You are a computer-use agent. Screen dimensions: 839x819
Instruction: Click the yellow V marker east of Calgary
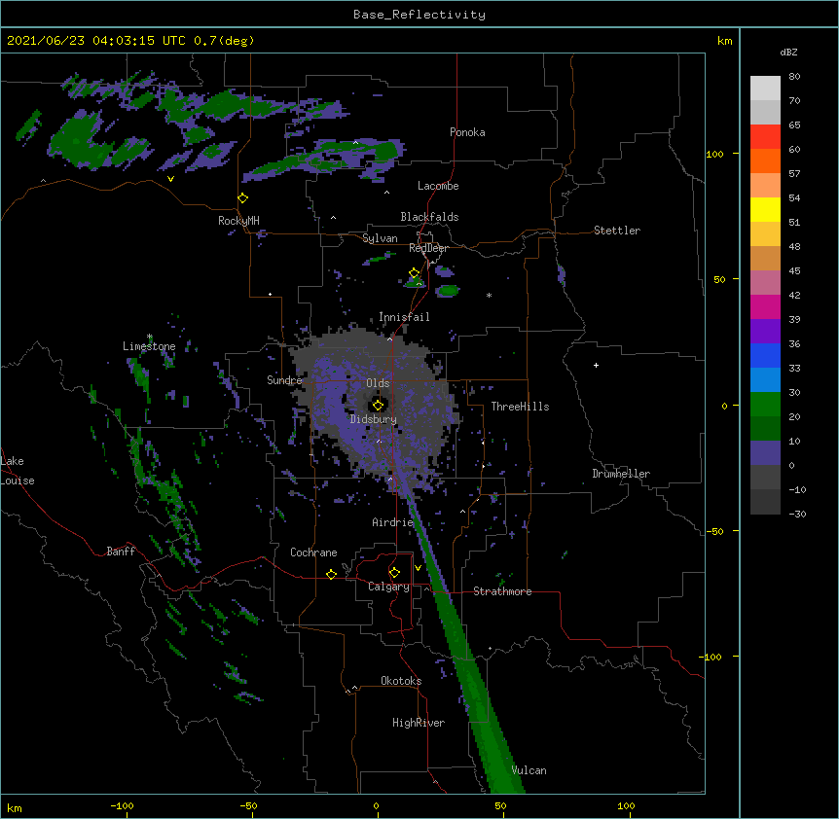(418, 568)
